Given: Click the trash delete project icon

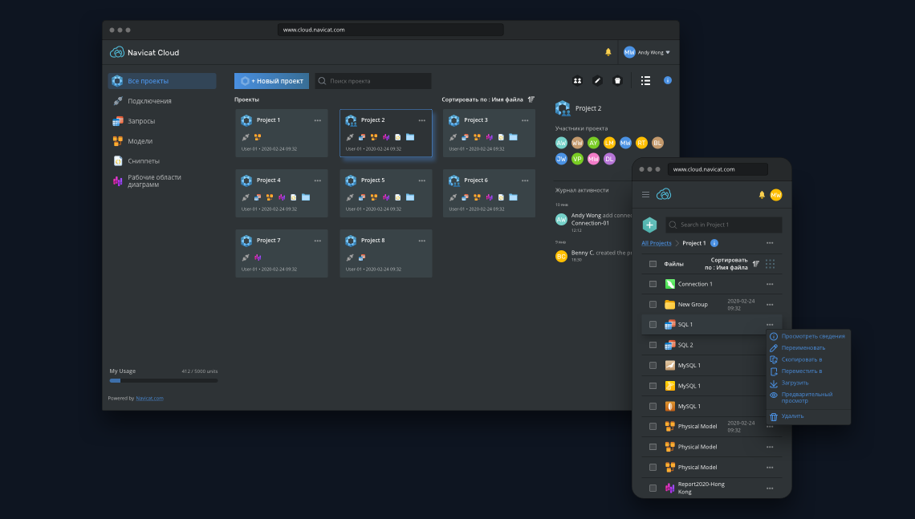Looking at the screenshot, I should 617,81.
